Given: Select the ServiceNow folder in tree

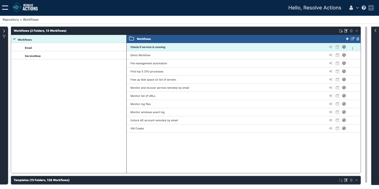Looking at the screenshot, I should [x=33, y=56].
